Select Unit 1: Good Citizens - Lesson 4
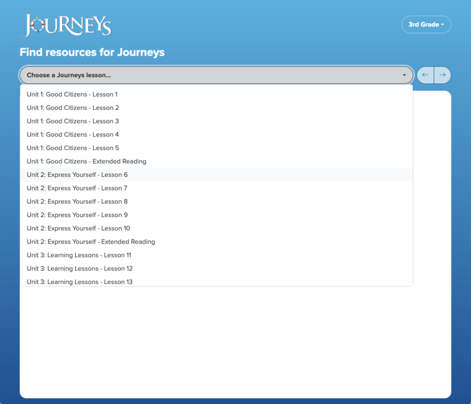471x404 pixels. tap(216, 134)
